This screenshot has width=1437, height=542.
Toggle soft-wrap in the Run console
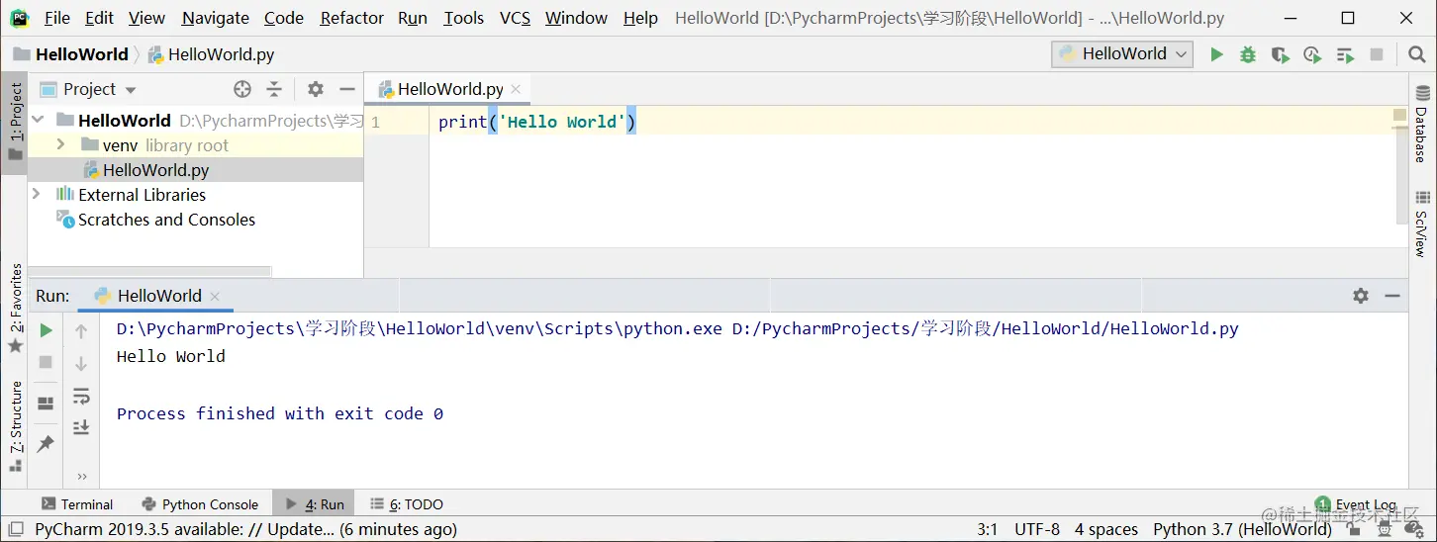click(81, 397)
